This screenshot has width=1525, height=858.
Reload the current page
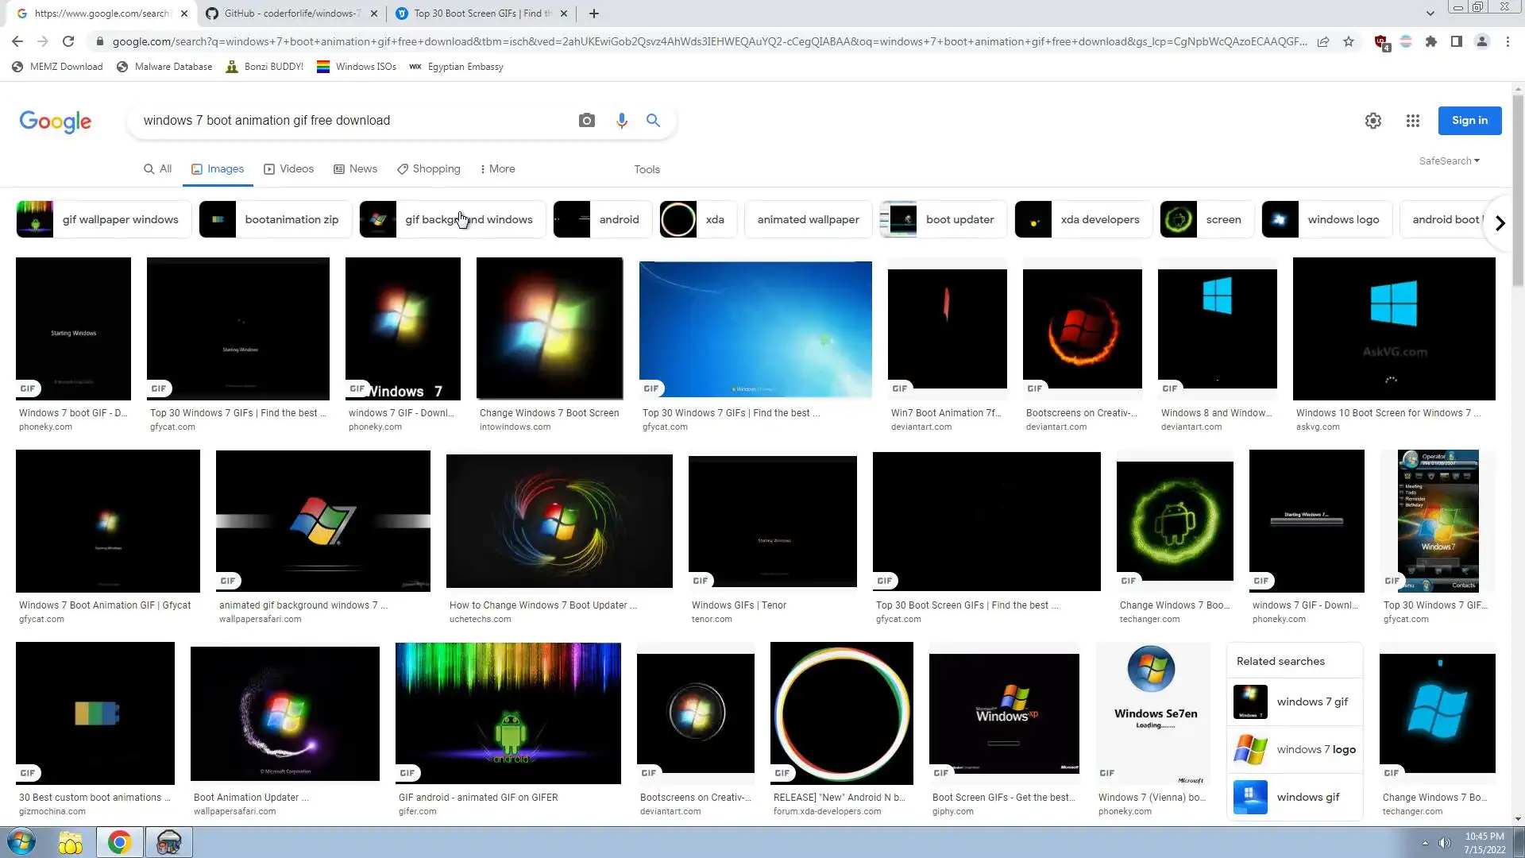68,41
